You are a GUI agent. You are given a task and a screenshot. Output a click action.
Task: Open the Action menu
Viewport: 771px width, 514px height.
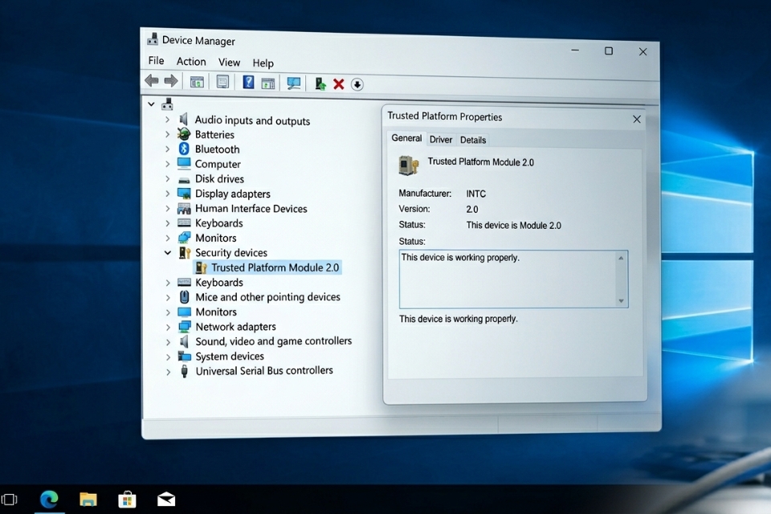click(191, 62)
